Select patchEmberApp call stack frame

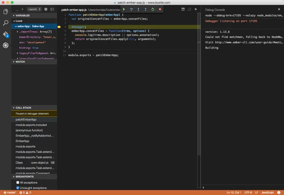click(34, 119)
